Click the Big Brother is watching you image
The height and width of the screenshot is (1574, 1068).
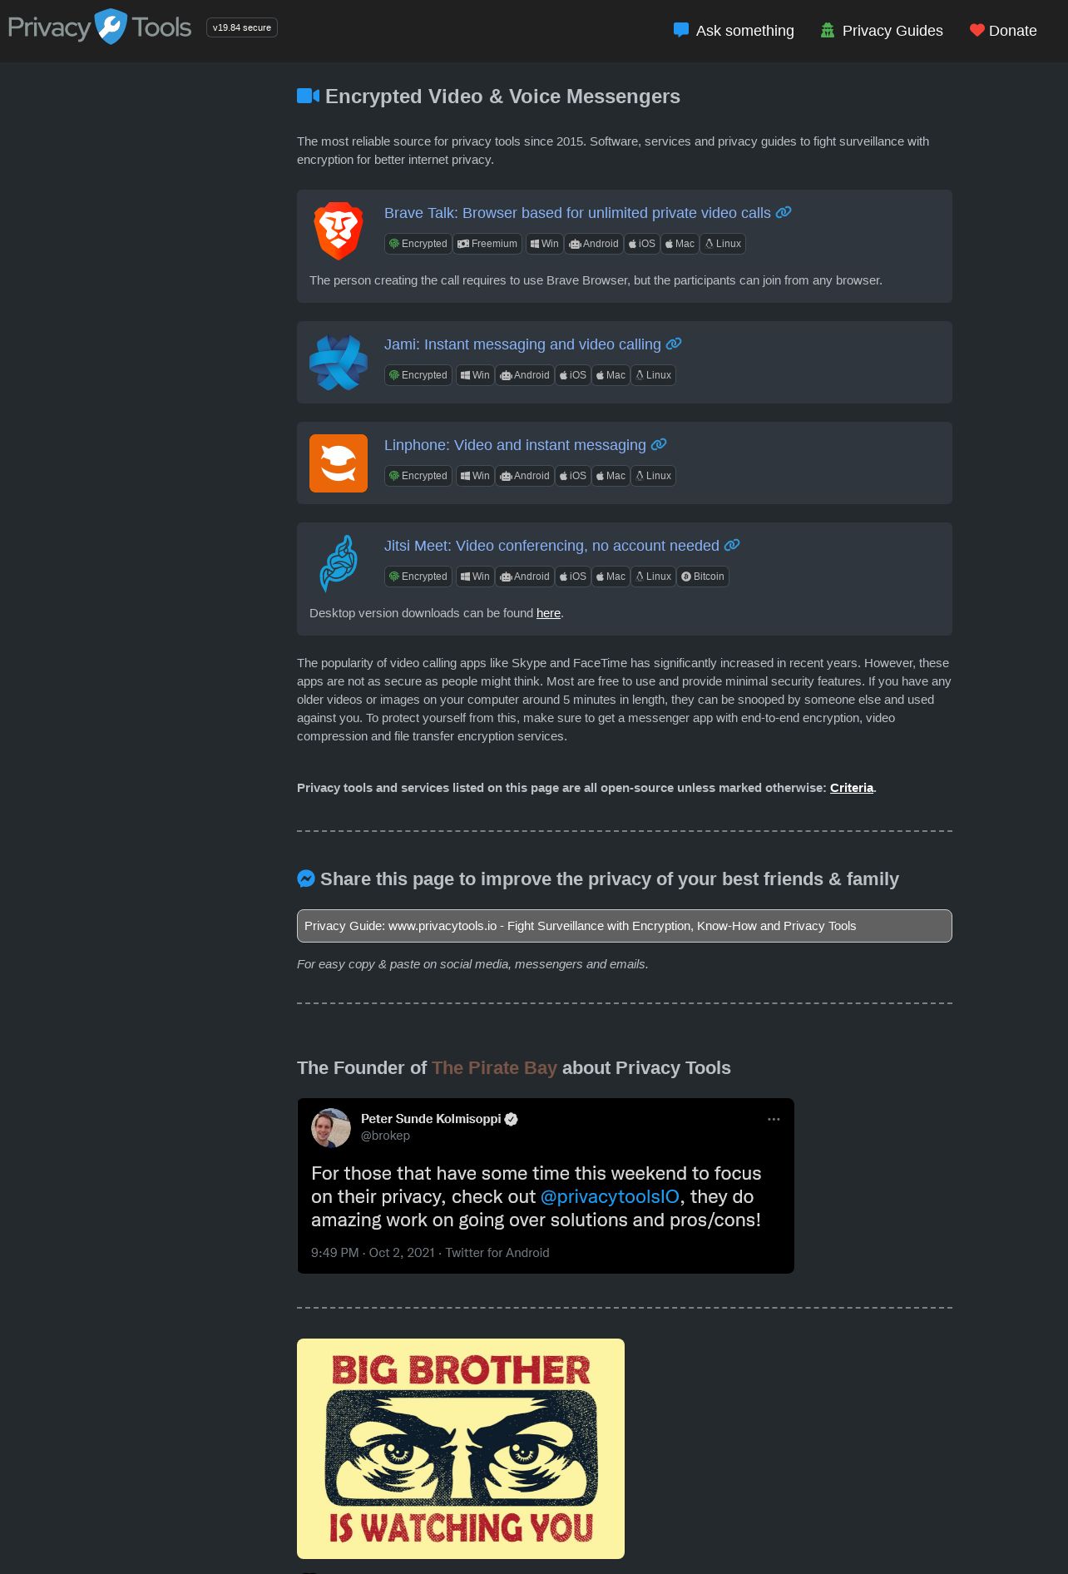point(461,1448)
